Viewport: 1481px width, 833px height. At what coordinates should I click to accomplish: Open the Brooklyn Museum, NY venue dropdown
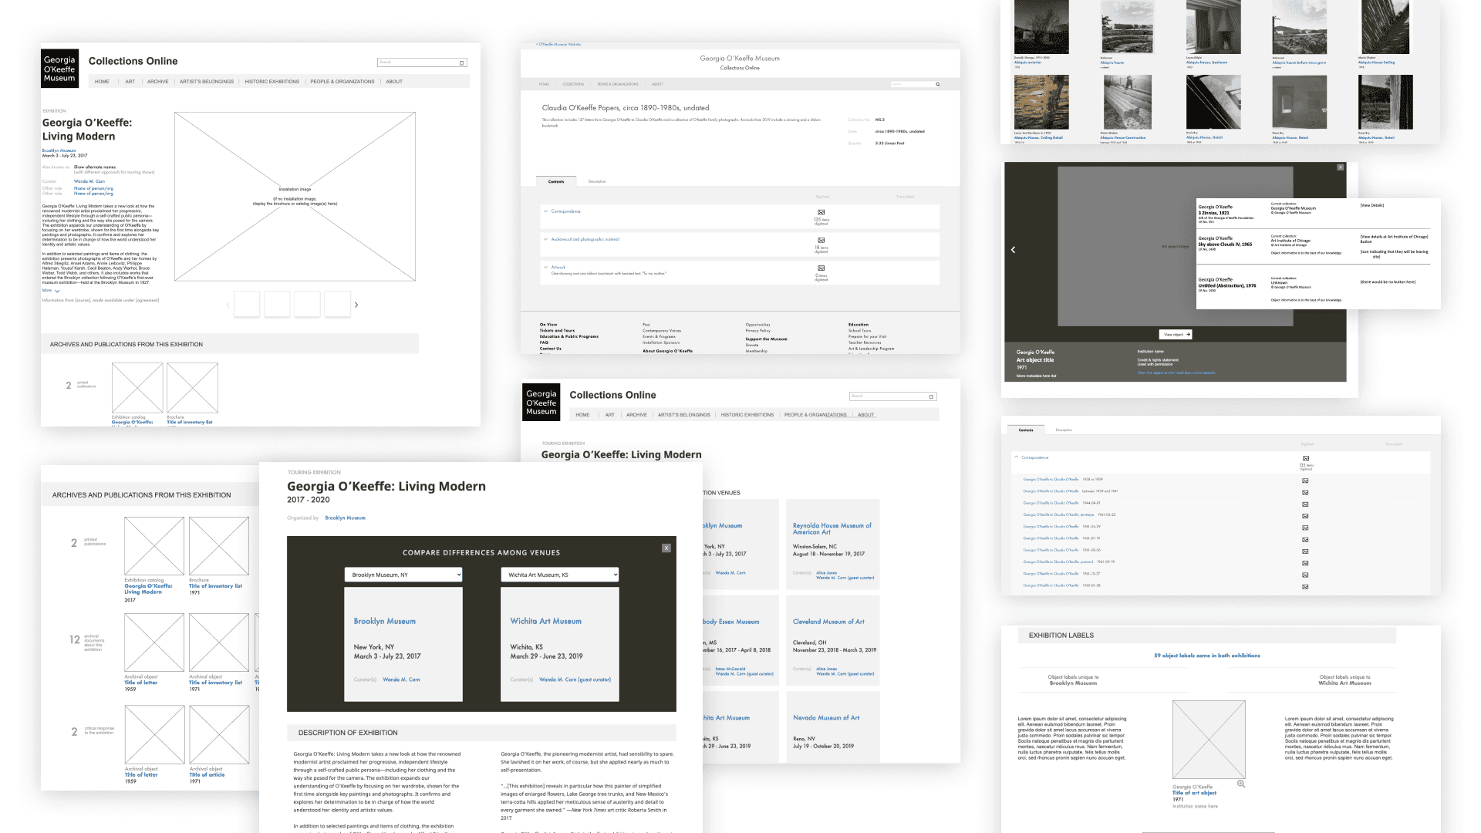tap(403, 575)
